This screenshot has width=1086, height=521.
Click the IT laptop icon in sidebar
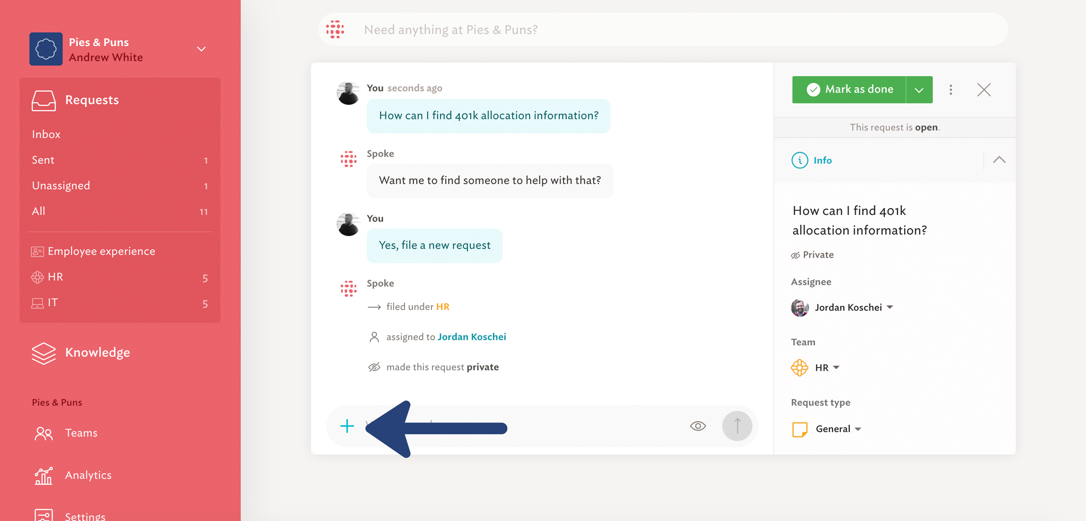click(37, 303)
